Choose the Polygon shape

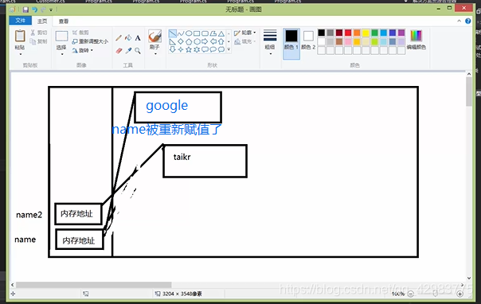[213, 33]
